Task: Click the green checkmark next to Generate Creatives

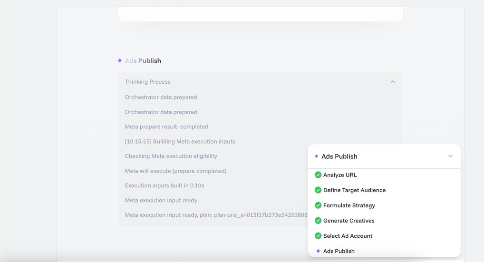Action: 318,221
